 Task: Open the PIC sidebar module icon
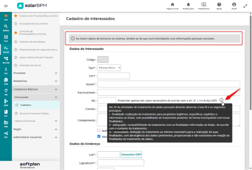click(6, 135)
